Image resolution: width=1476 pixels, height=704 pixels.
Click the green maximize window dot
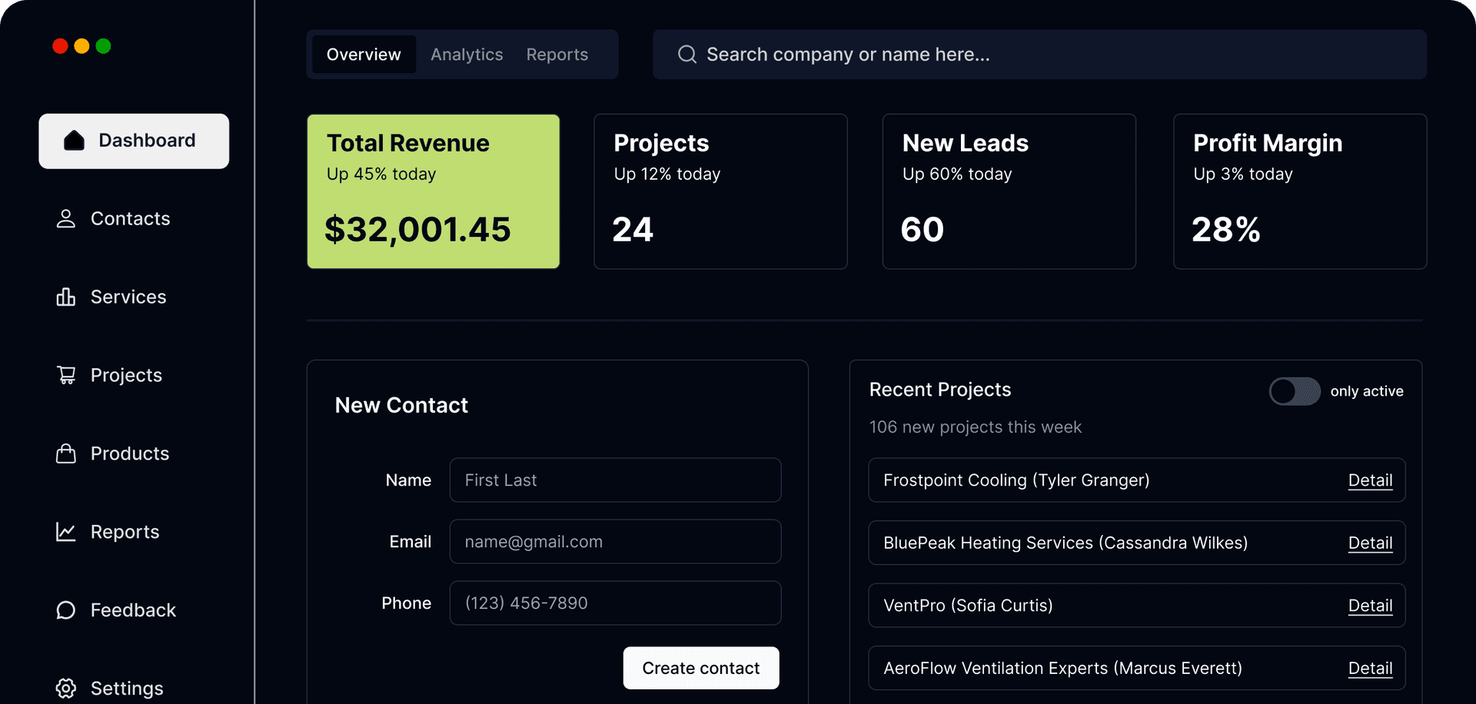(103, 46)
